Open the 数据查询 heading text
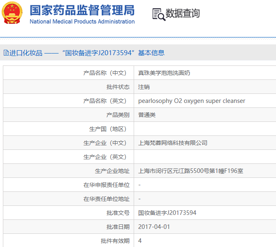Screen dimensions: 276x247 [183, 14]
